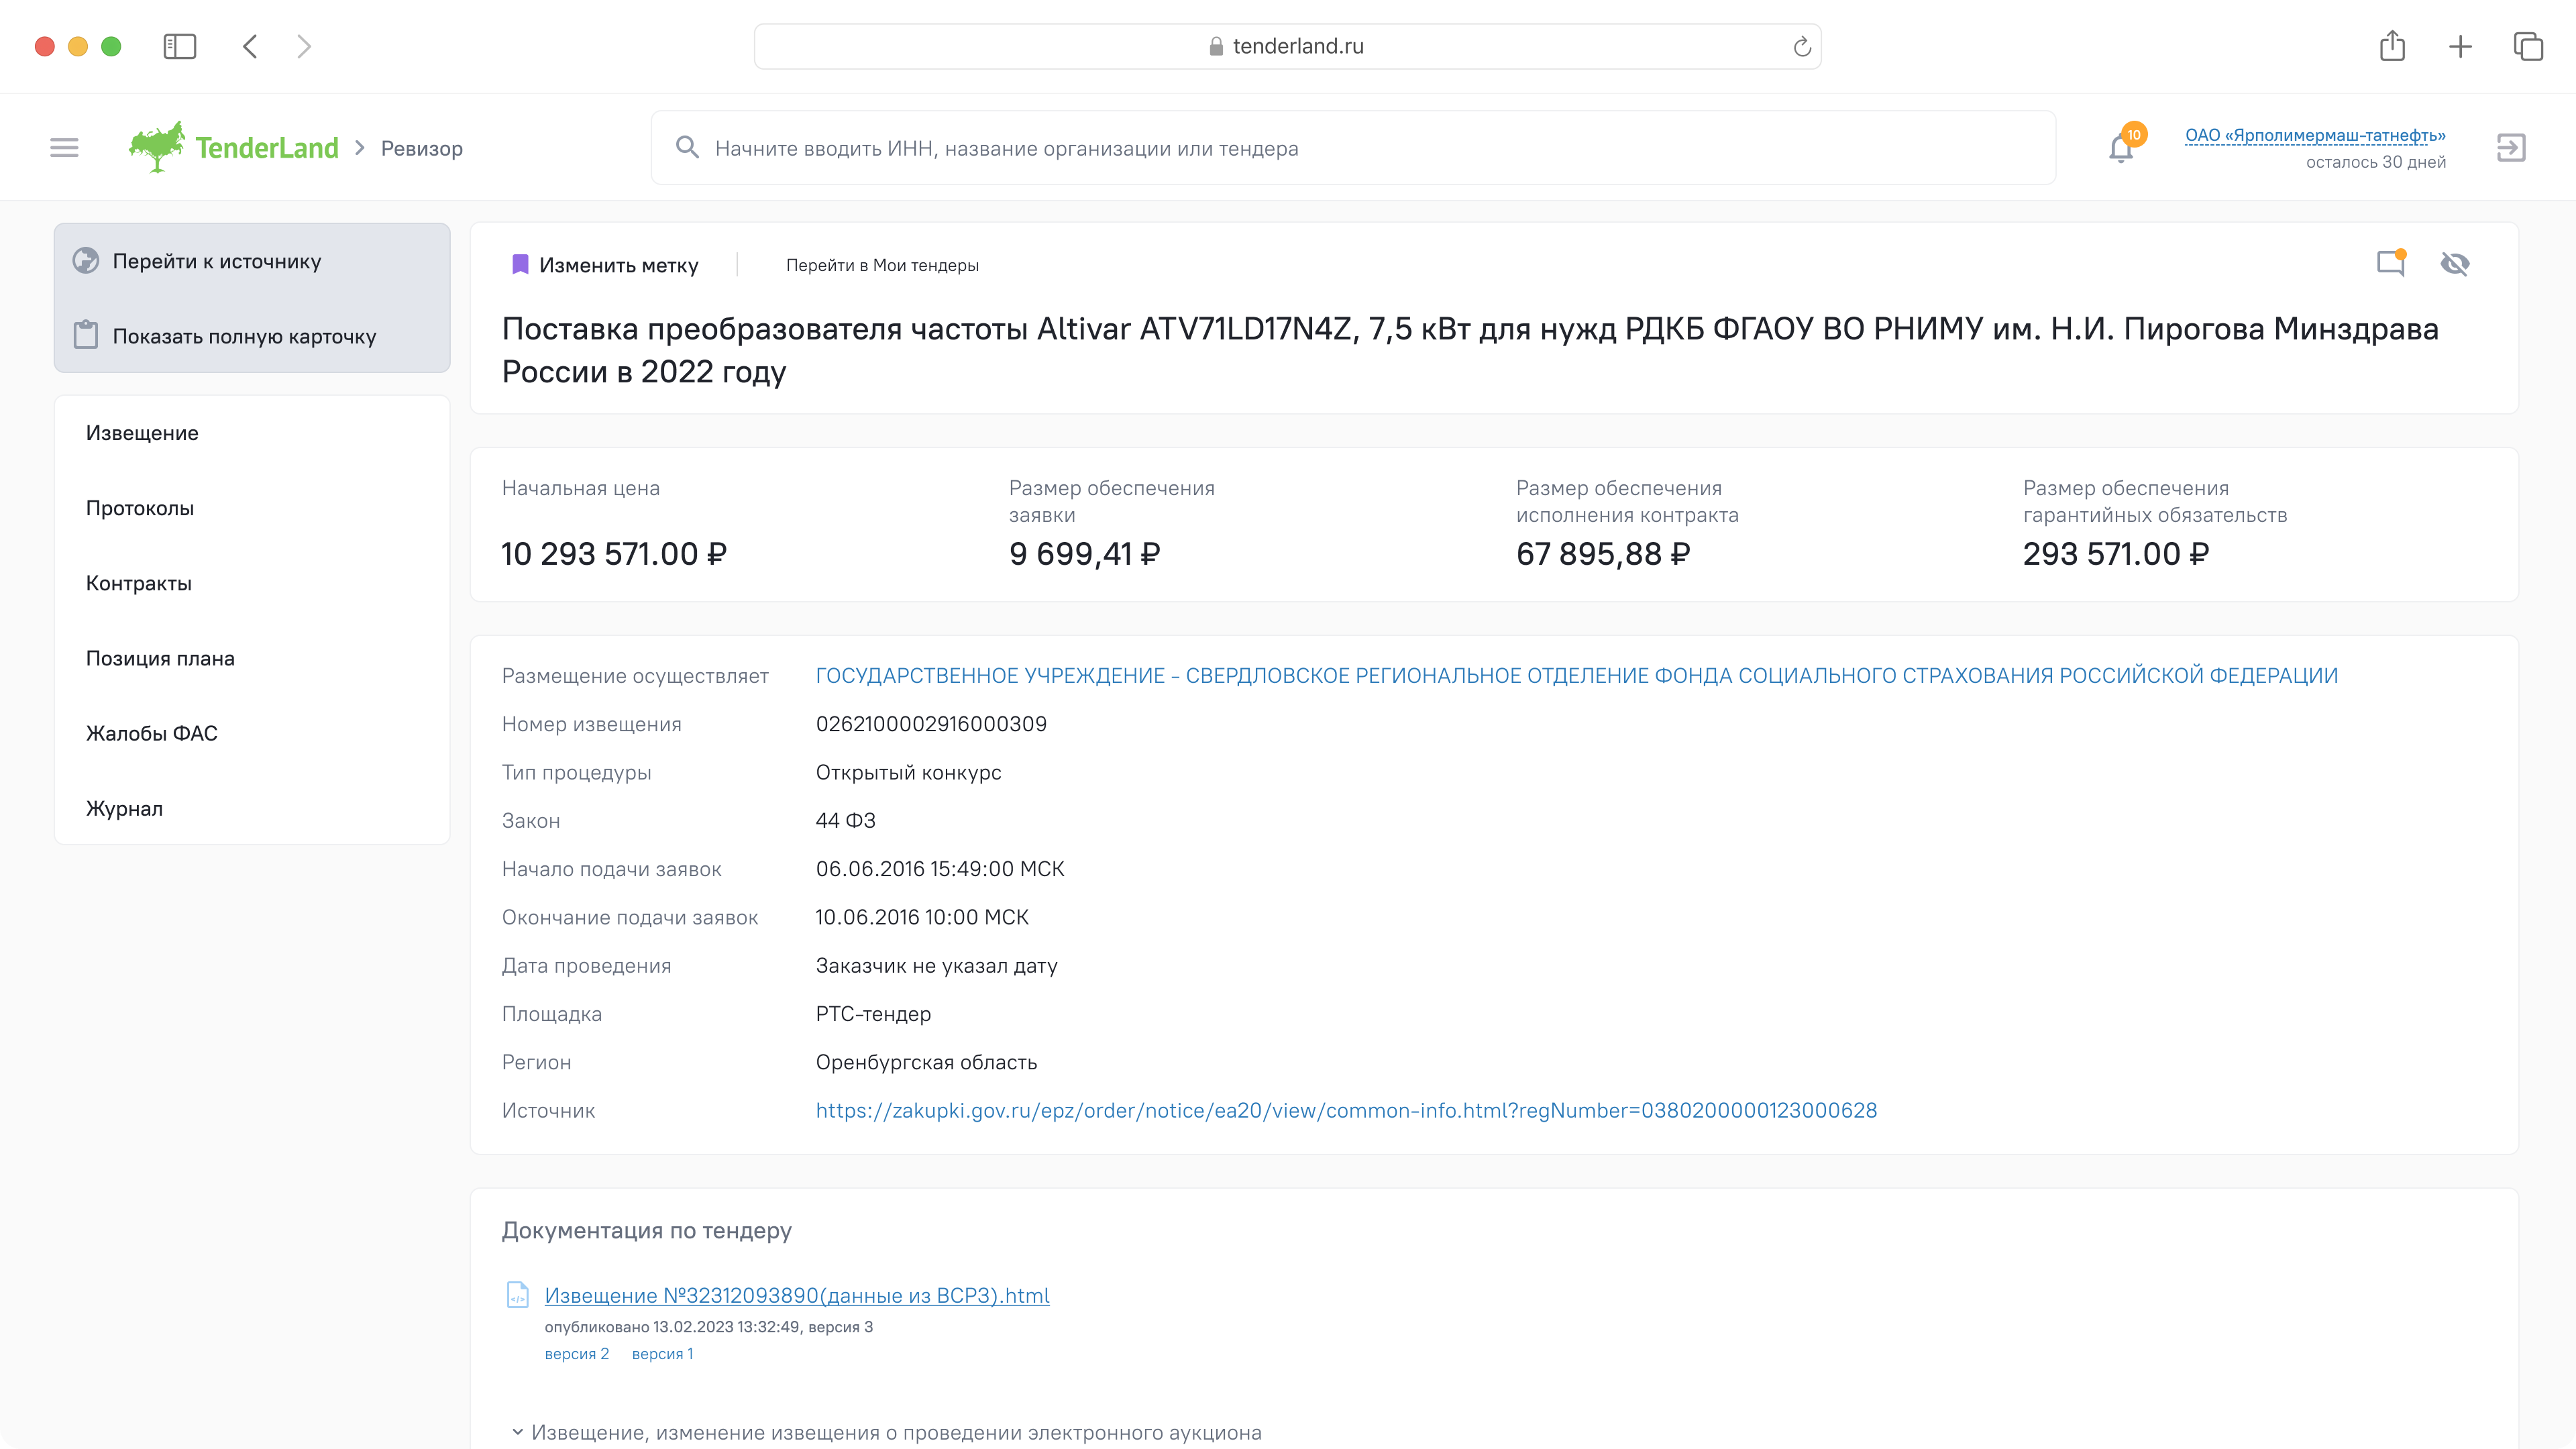The image size is (2576, 1449).
Task: Open версия 2 of the document
Action: 576,1354
